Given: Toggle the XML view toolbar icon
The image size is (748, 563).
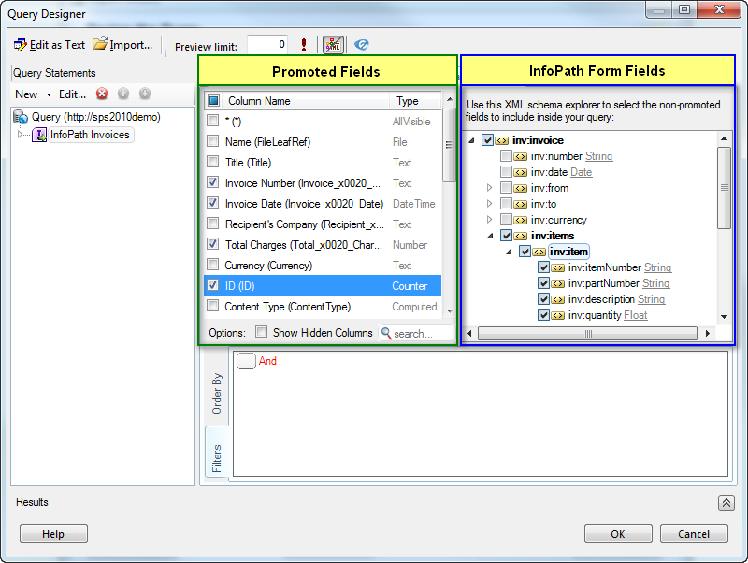Looking at the screenshot, I should [x=332, y=45].
